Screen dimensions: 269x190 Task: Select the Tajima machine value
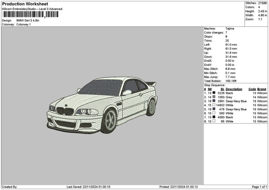point(230,29)
